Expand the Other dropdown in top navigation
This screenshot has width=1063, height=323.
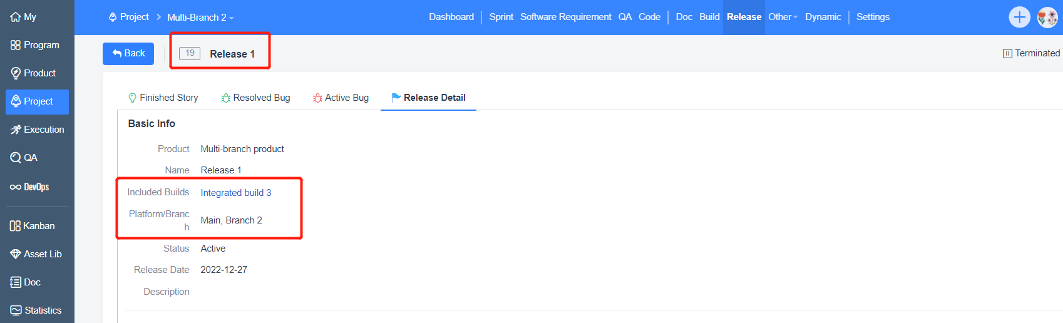pos(783,17)
